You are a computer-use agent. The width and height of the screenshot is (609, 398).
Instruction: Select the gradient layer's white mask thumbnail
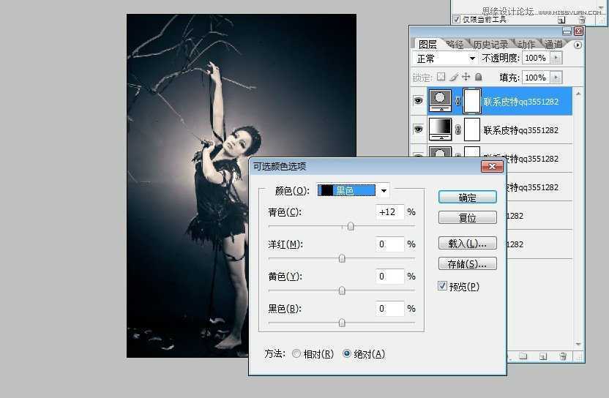472,129
